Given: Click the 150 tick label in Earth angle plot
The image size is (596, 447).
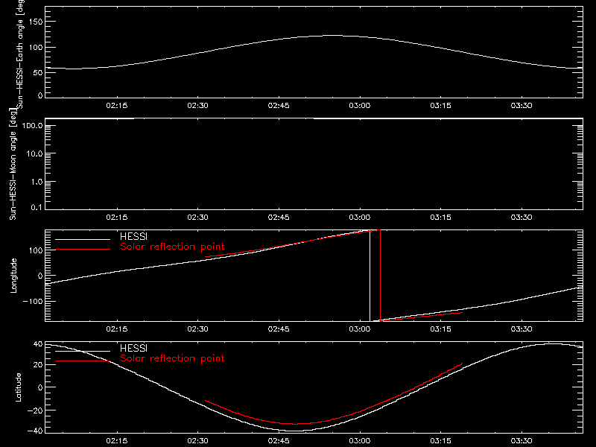Looking at the screenshot, I should pyautogui.click(x=35, y=22).
